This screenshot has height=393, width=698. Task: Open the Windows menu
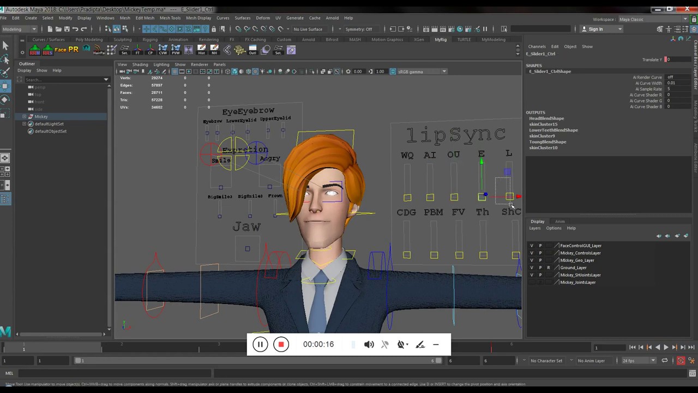[x=105, y=18]
